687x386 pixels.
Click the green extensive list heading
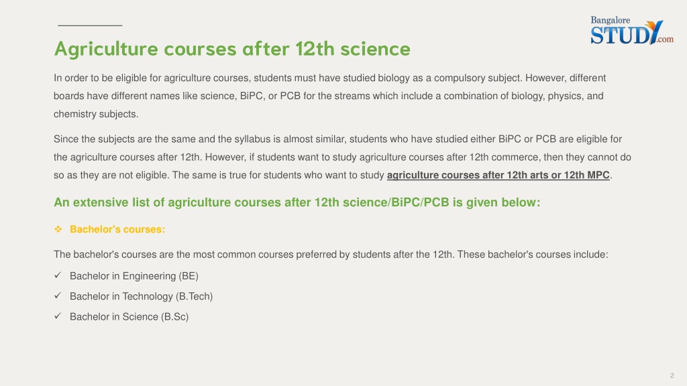(297, 202)
